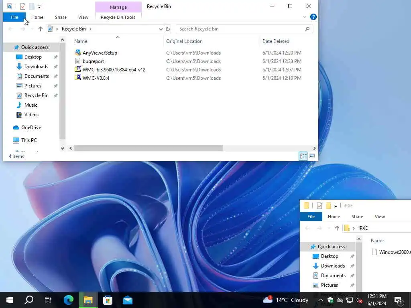
Task: Open Videos folder in sidebar
Action: pos(31,115)
